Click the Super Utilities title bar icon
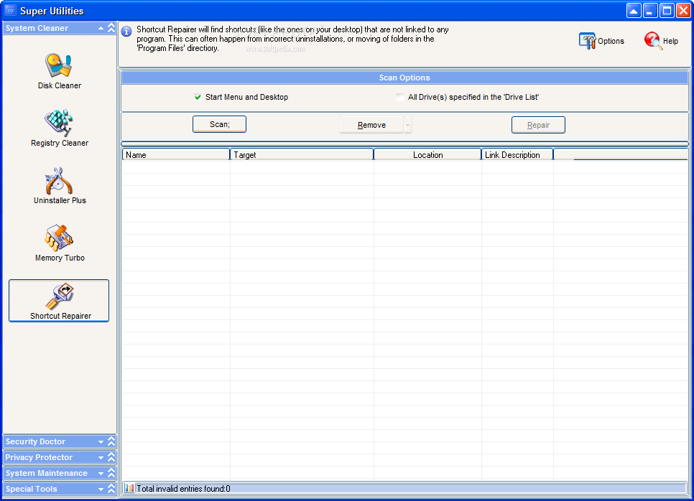 click(x=10, y=10)
